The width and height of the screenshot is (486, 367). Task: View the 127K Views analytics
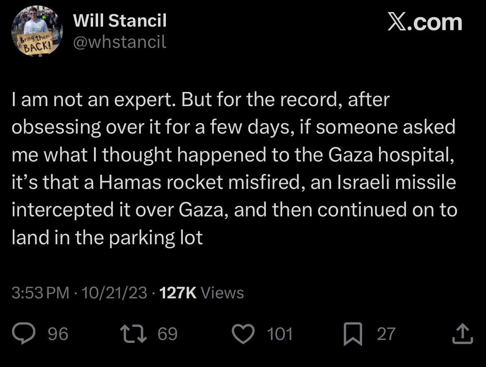[202, 293]
